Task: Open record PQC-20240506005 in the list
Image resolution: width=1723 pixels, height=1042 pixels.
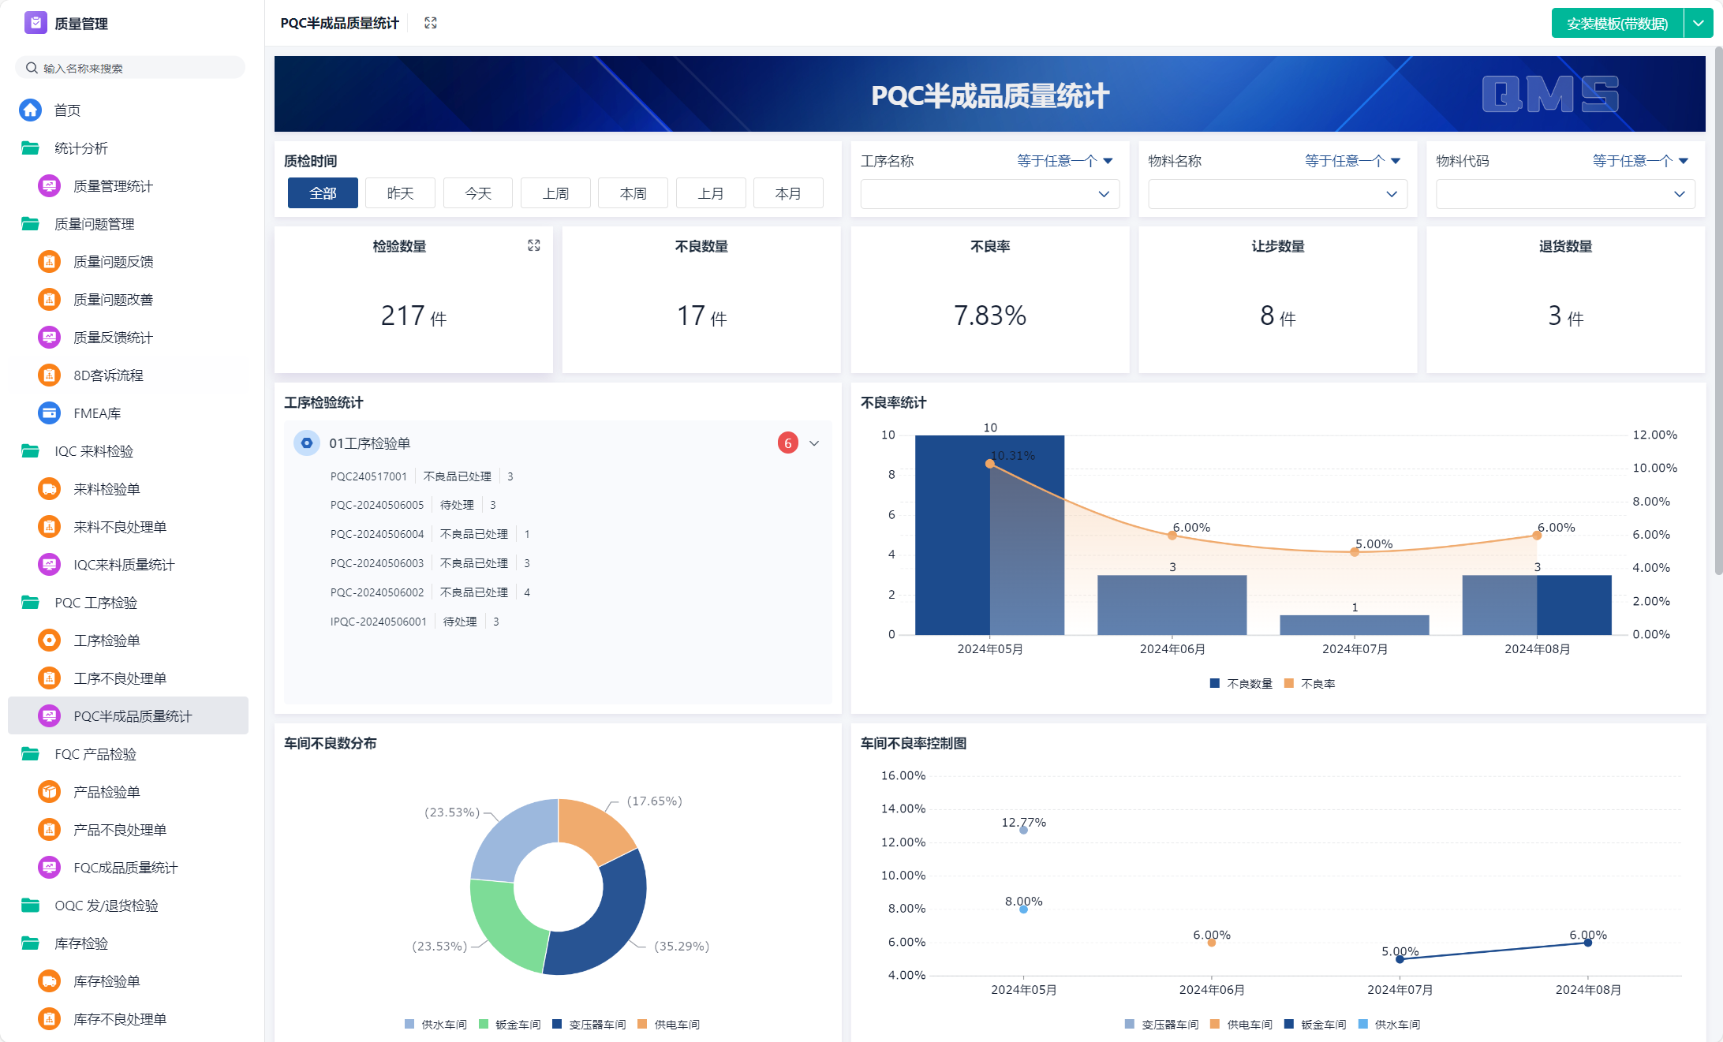Action: 377,505
